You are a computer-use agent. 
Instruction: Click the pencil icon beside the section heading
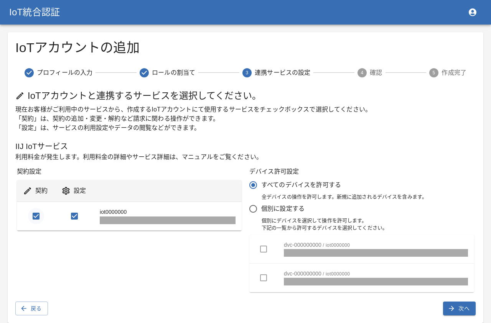20,96
